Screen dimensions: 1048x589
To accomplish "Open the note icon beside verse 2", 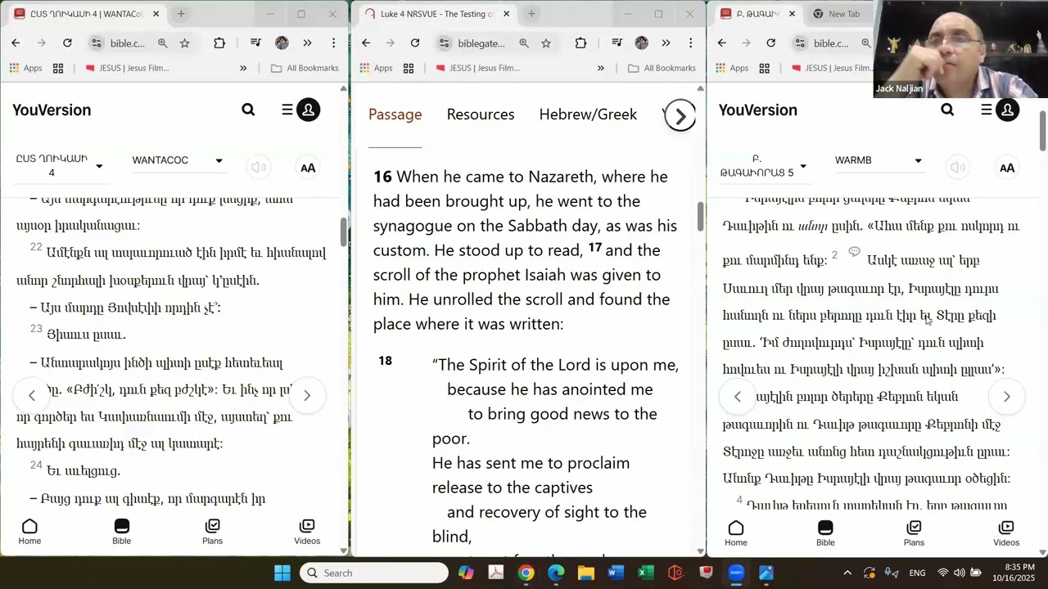I will 854,252.
